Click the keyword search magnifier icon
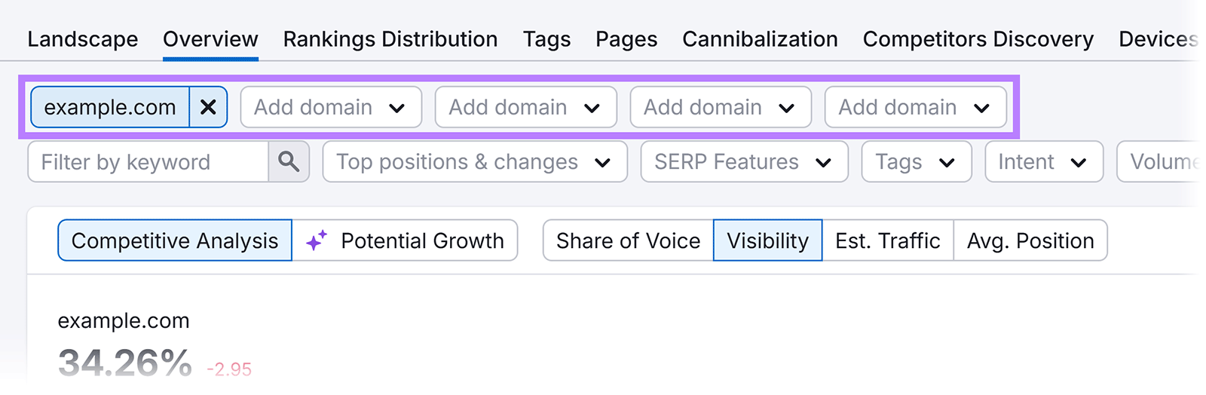The width and height of the screenshot is (1206, 395). (289, 161)
